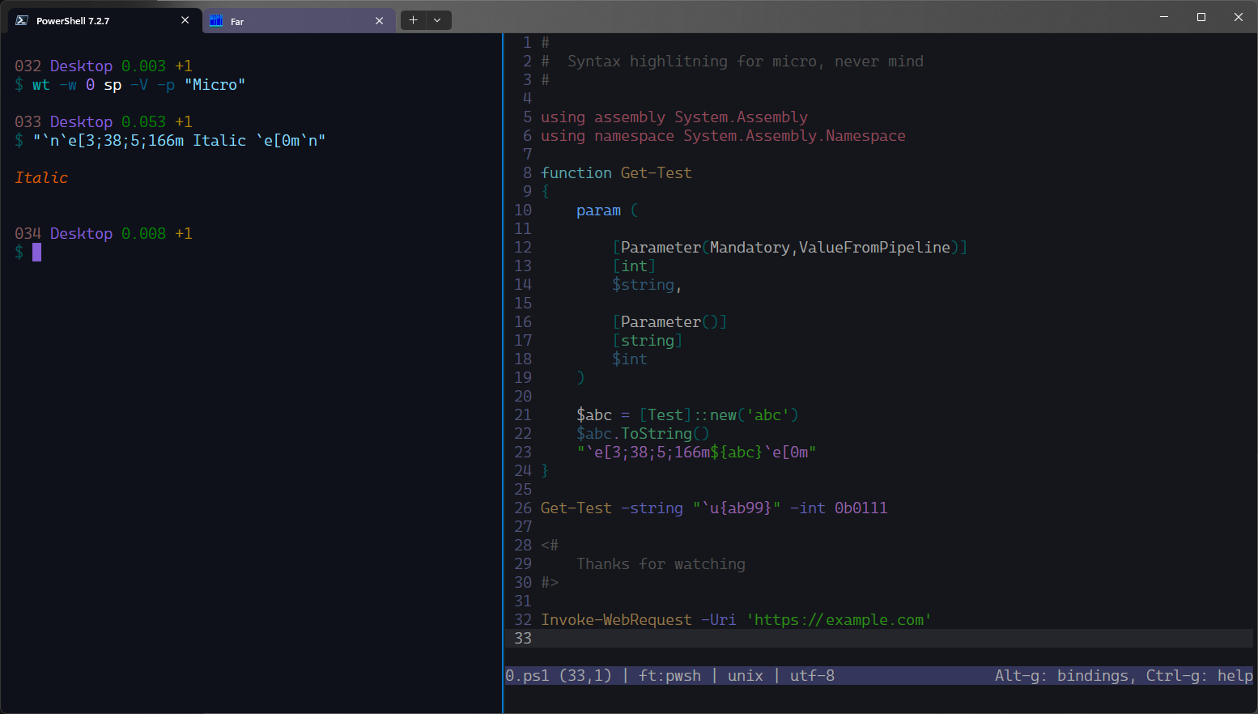Click the Far manager icon on its tab
This screenshot has height=714, width=1258.
pyautogui.click(x=216, y=20)
